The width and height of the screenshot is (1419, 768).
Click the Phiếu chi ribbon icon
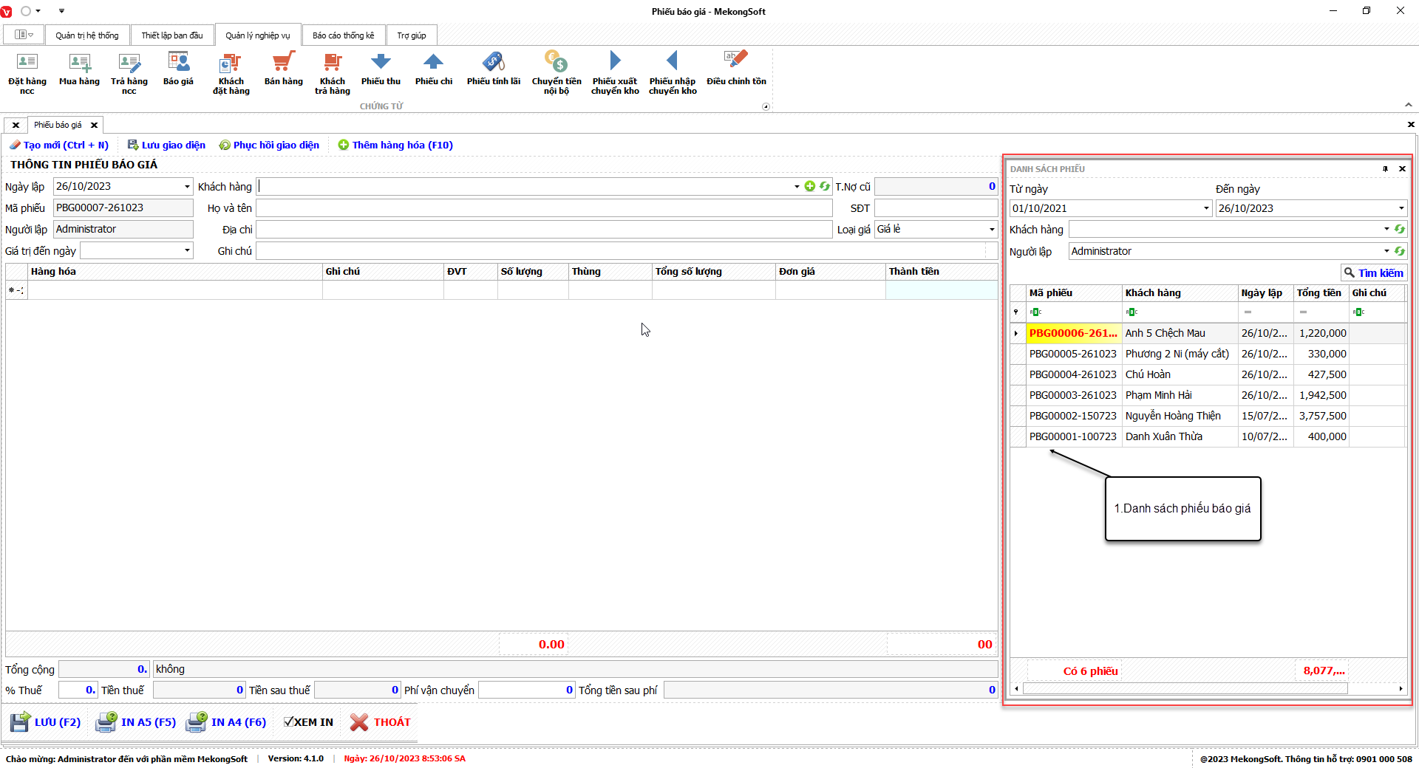tap(433, 63)
